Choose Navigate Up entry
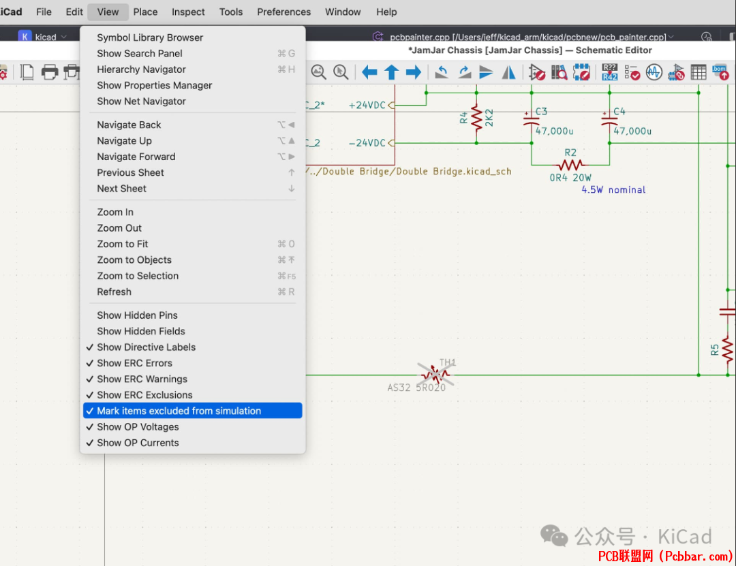 pyautogui.click(x=192, y=141)
